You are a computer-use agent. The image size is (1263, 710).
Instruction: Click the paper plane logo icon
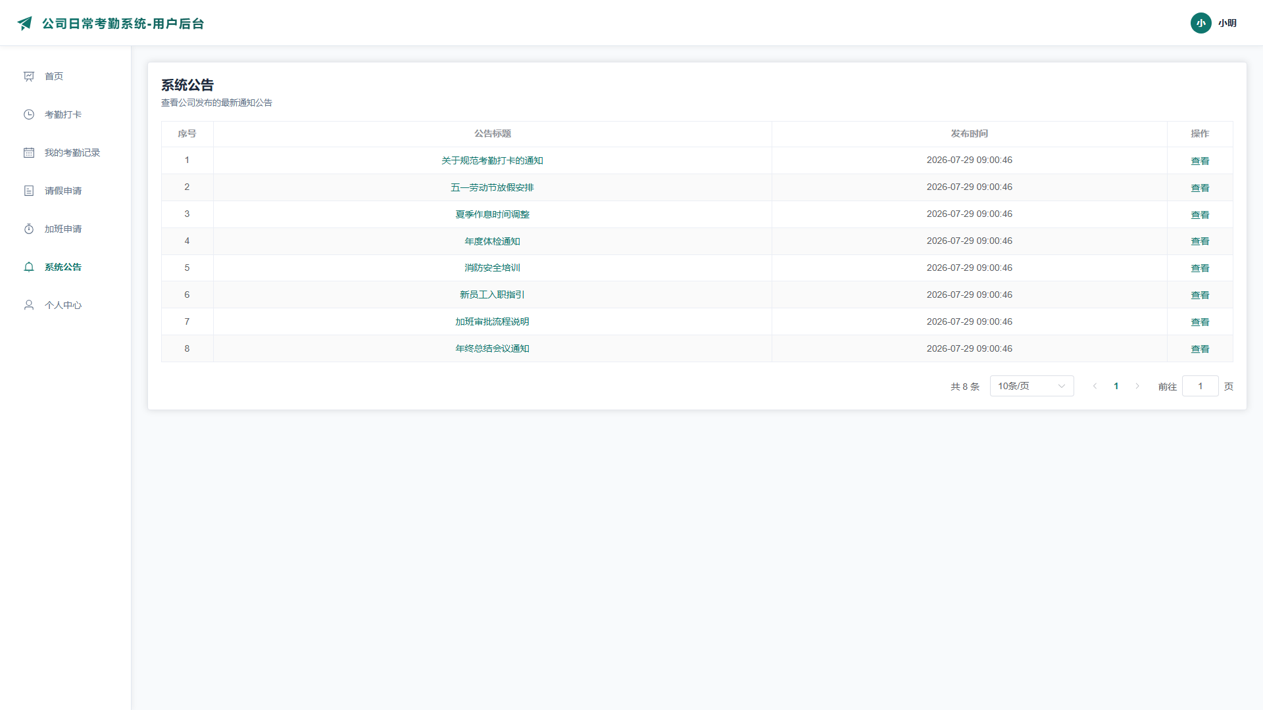point(25,24)
